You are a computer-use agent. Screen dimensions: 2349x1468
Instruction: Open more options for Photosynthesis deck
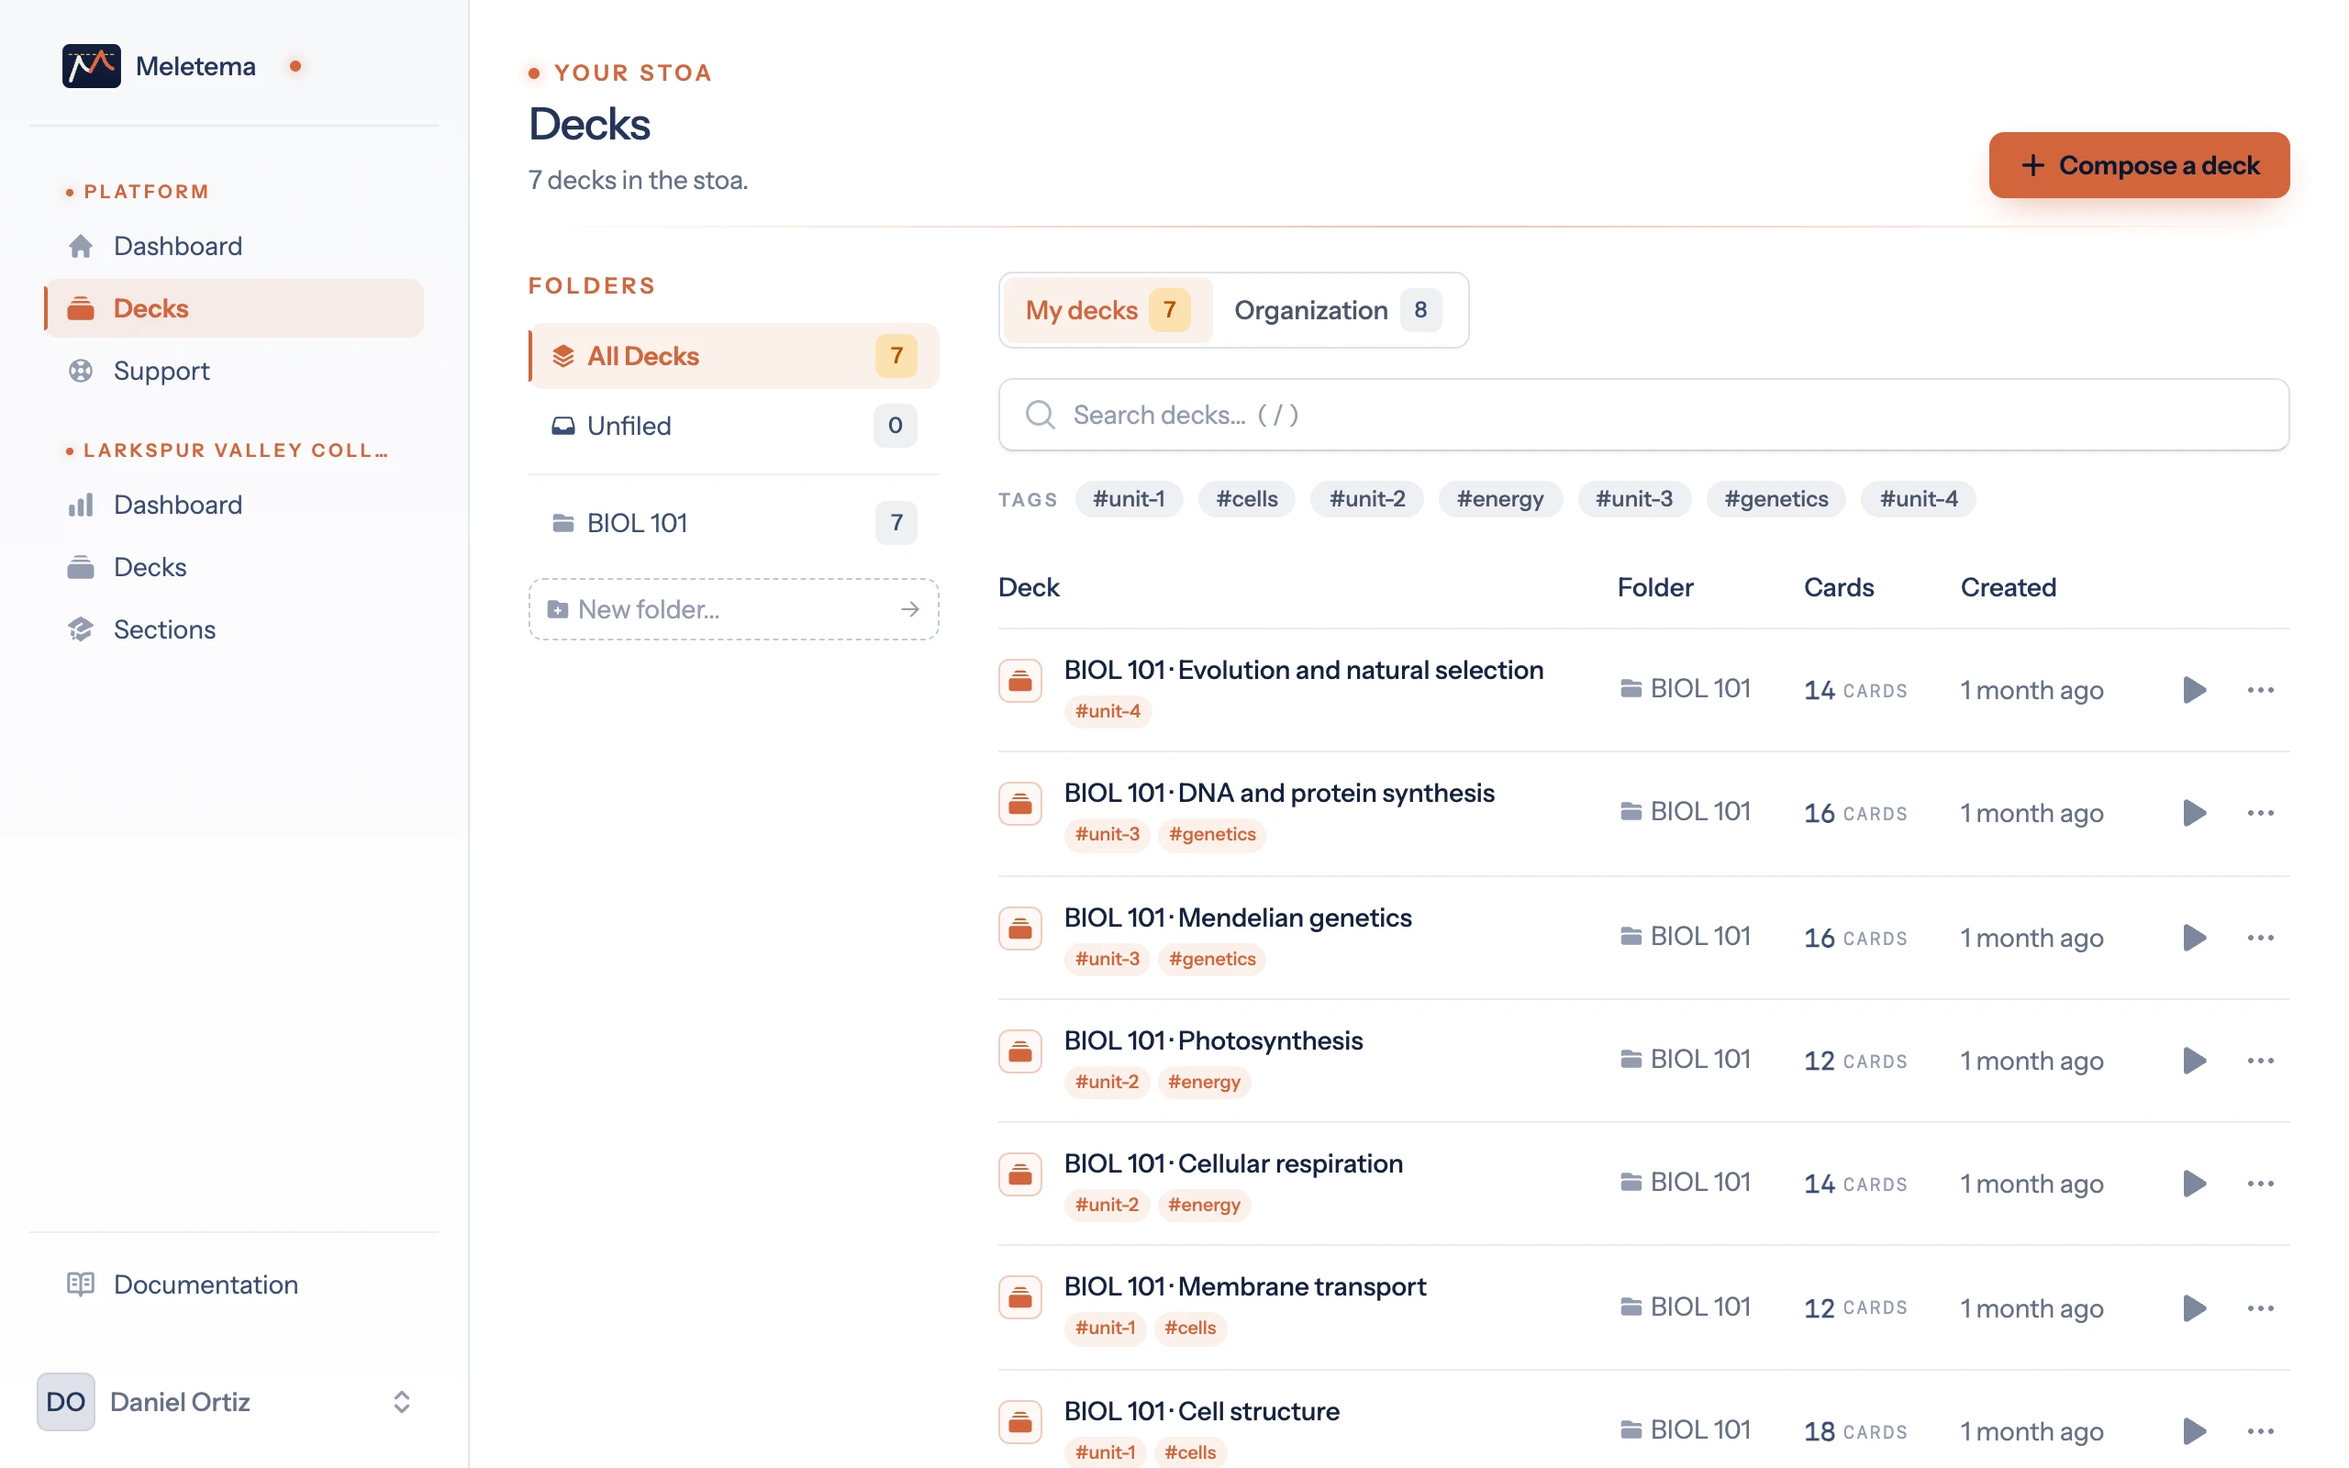tap(2261, 1061)
